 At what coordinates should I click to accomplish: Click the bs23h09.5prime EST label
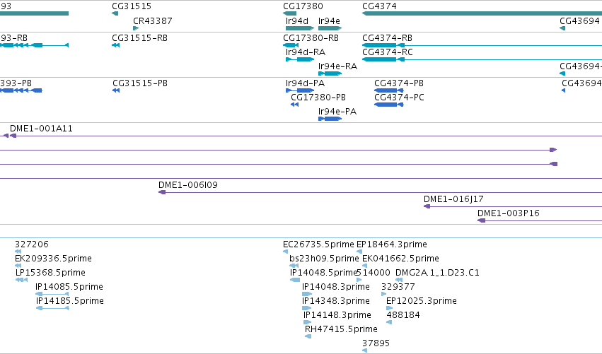coord(324,259)
